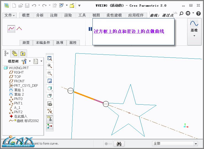This screenshot has height=149, width=204.
Task: Open the Redo history dropdown arrow
Action: tap(50, 5)
